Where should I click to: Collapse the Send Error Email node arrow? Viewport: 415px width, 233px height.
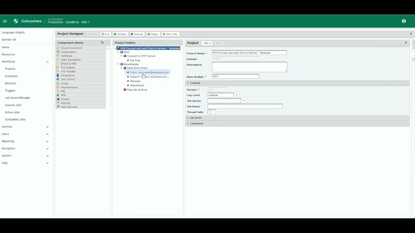point(121,68)
